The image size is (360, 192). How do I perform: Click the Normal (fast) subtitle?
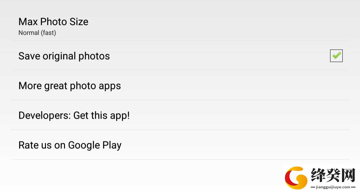37,33
